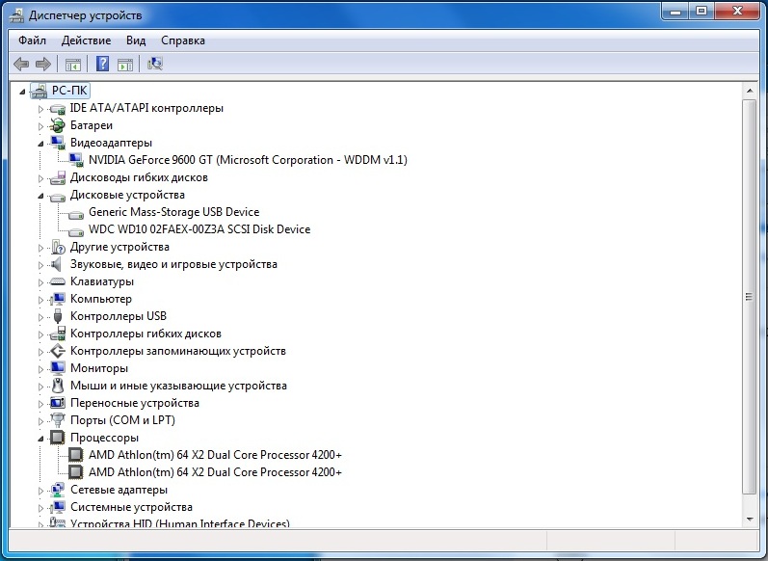768x561 pixels.
Task: Click the scroll up arrow
Action: (x=750, y=91)
